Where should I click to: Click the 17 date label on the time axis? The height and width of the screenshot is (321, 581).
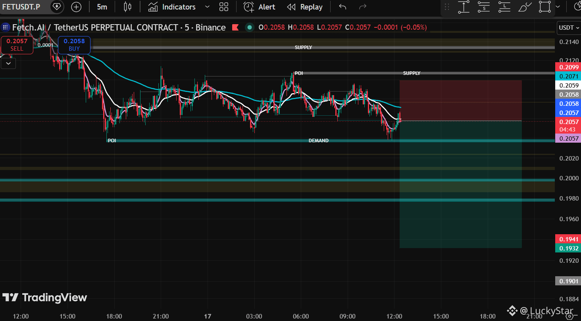coord(208,316)
